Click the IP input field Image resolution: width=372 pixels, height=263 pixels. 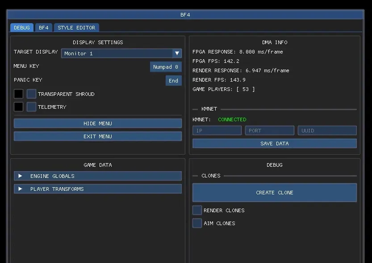coord(217,131)
